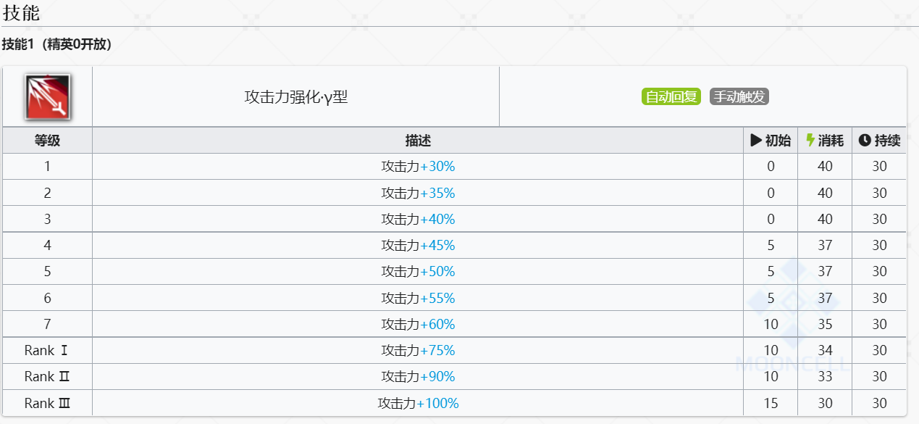Click the gray manual-trigger tag
Image resolution: width=919 pixels, height=424 pixels.
739,96
